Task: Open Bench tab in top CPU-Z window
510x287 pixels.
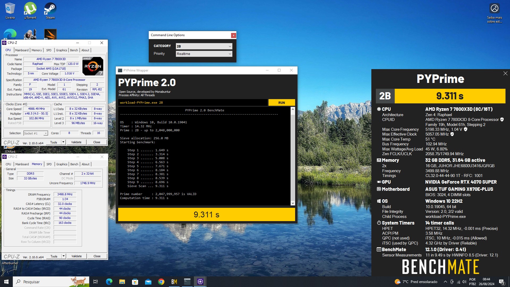Action: pos(74,50)
